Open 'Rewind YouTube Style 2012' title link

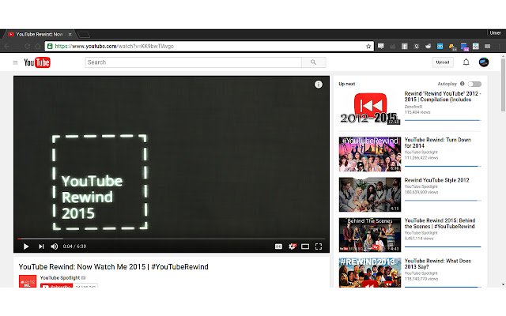coord(436,180)
